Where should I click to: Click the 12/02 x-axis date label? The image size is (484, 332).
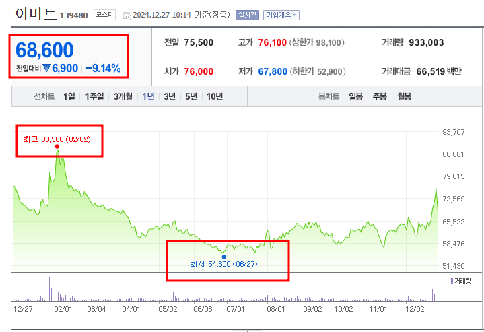(x=415, y=309)
